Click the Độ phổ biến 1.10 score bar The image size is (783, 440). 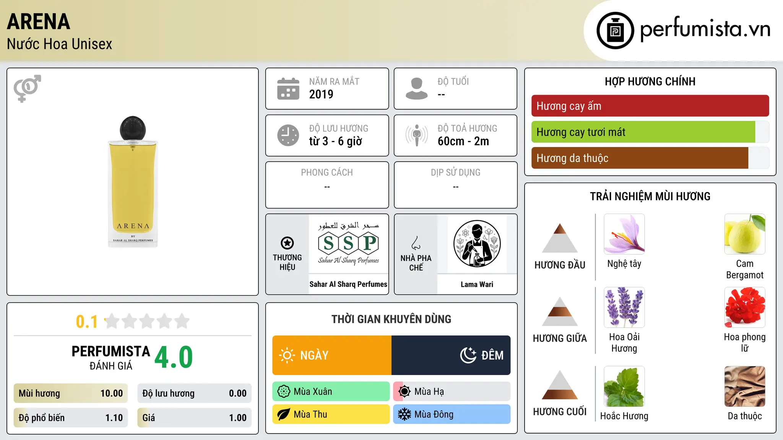click(71, 418)
